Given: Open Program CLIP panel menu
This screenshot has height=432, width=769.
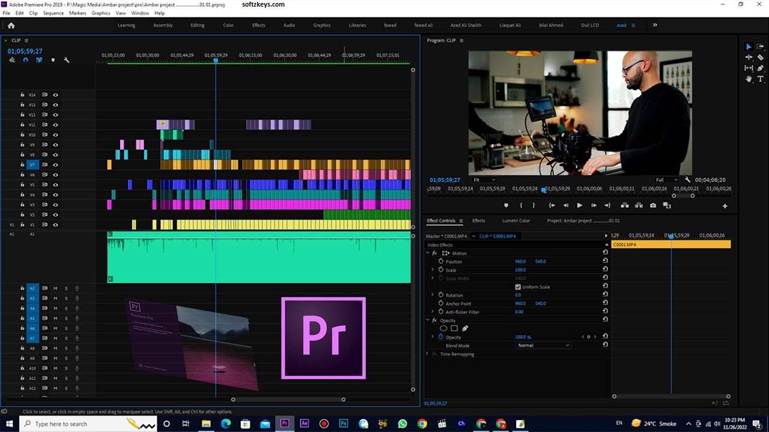Looking at the screenshot, I should click(461, 41).
